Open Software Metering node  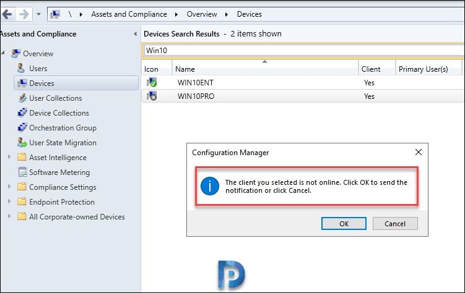point(59,172)
